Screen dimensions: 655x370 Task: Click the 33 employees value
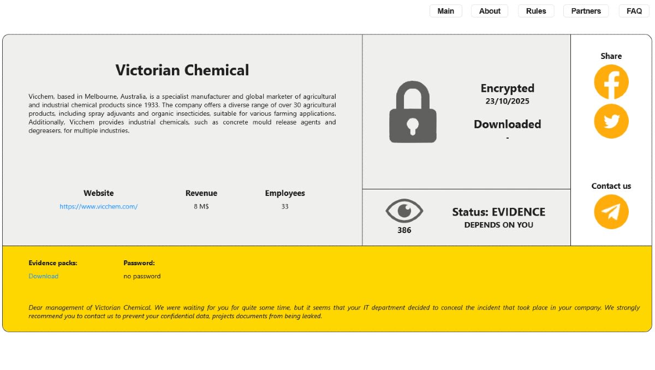[285, 206]
